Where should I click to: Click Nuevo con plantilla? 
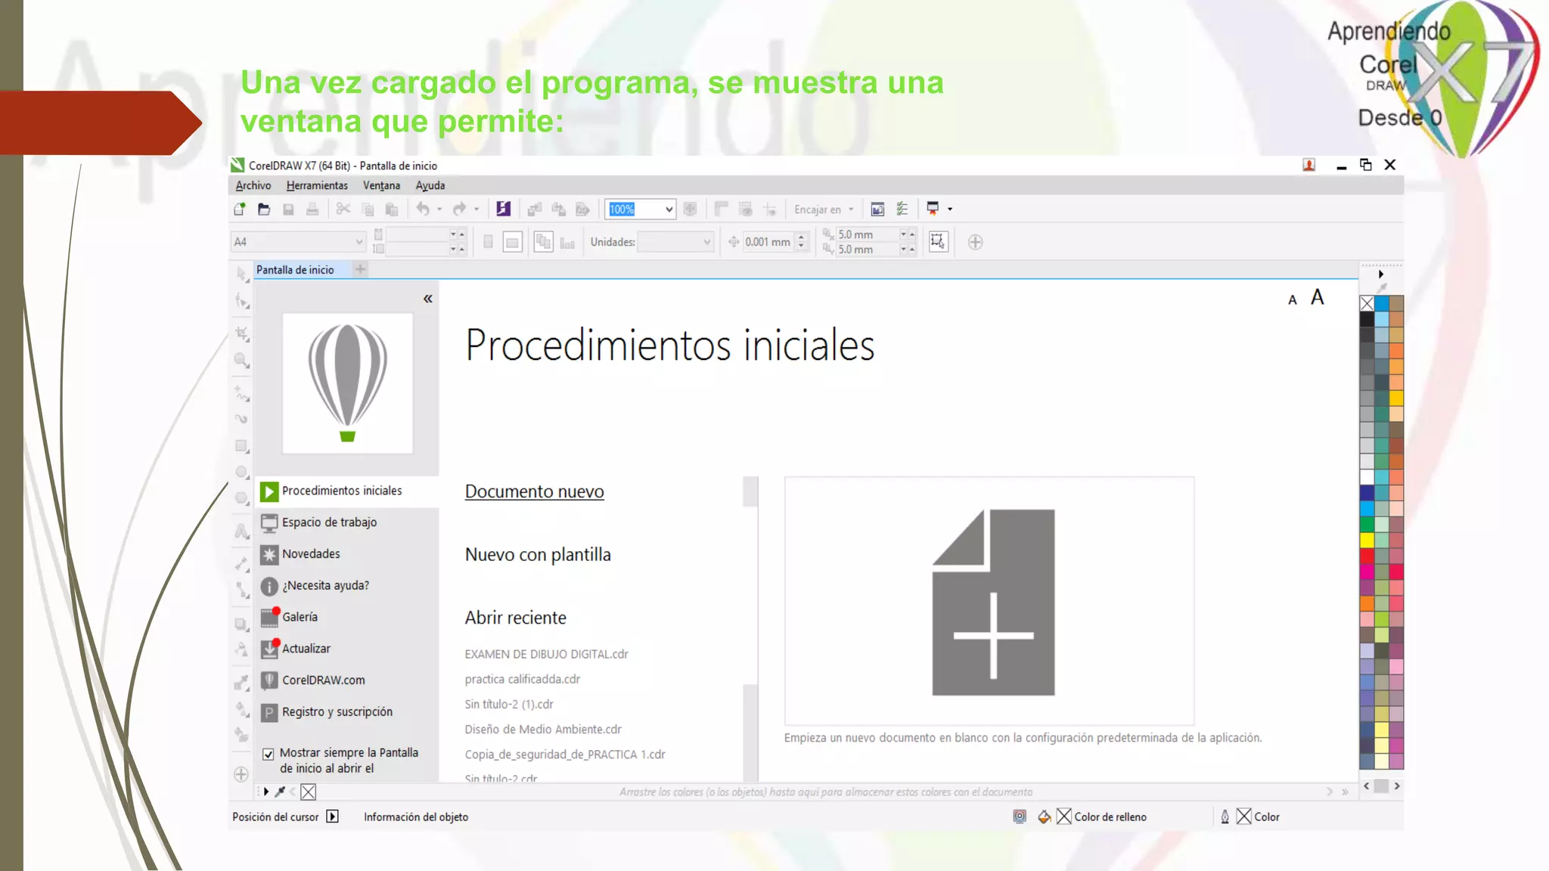[x=538, y=554]
